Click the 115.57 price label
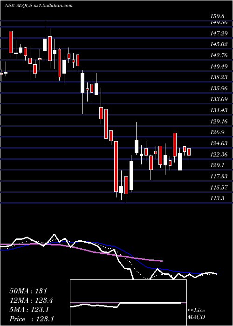The width and height of the screenshot is (233, 326). (219, 188)
